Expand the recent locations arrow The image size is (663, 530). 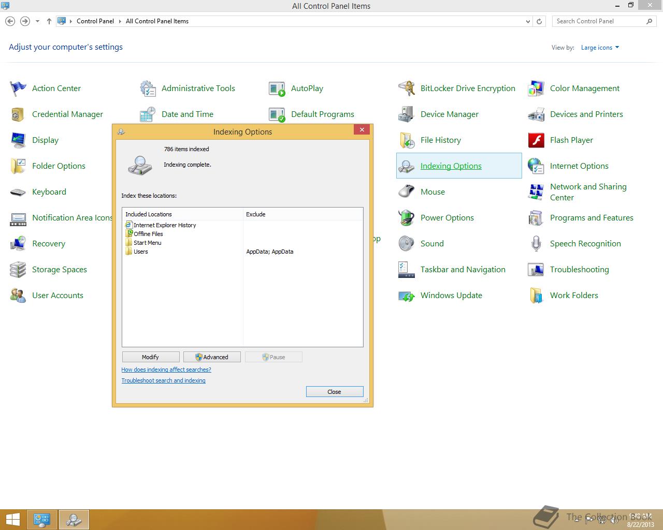point(37,21)
